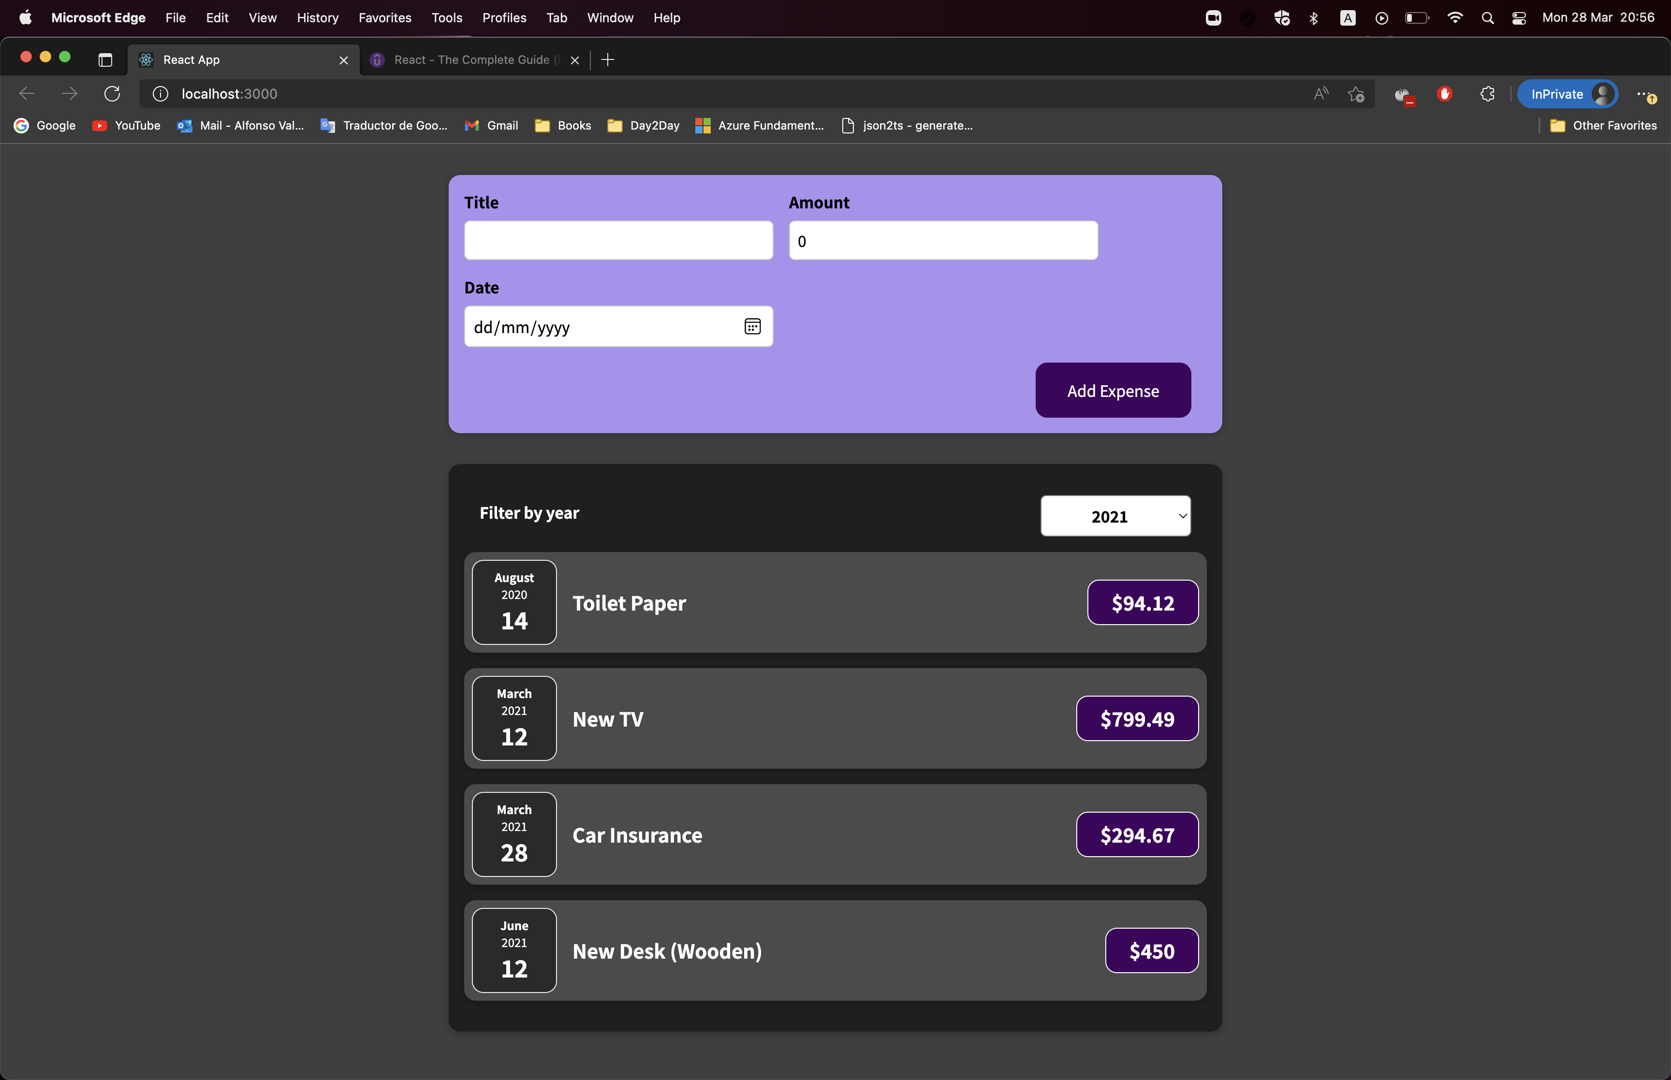Image resolution: width=1671 pixels, height=1080 pixels.
Task: Click the Read aloud icon in address bar
Action: coord(1320,94)
